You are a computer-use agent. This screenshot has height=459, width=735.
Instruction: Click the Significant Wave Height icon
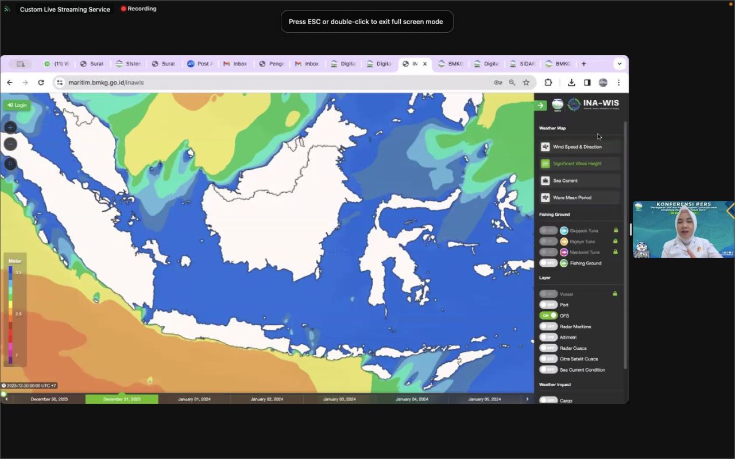546,164
